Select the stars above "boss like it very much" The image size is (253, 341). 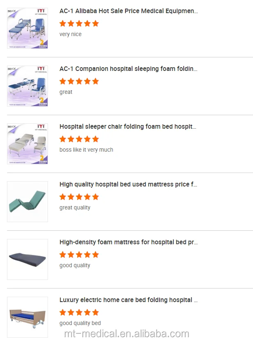point(79,139)
